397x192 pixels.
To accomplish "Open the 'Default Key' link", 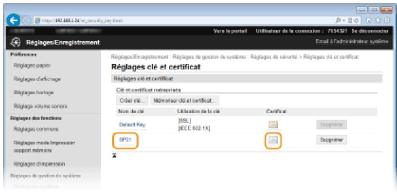I will (132, 124).
